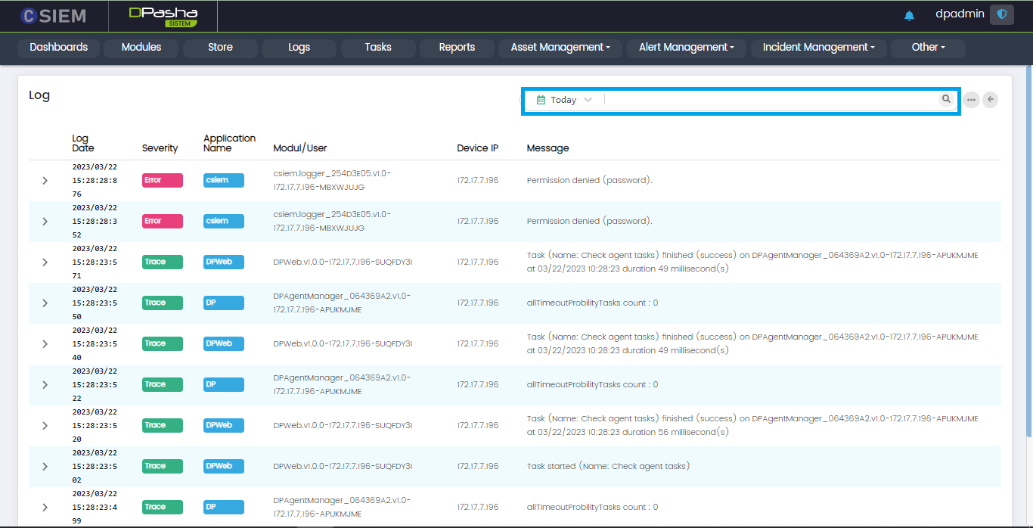Open the three-dots more options button
1033x528 pixels.
pos(971,100)
